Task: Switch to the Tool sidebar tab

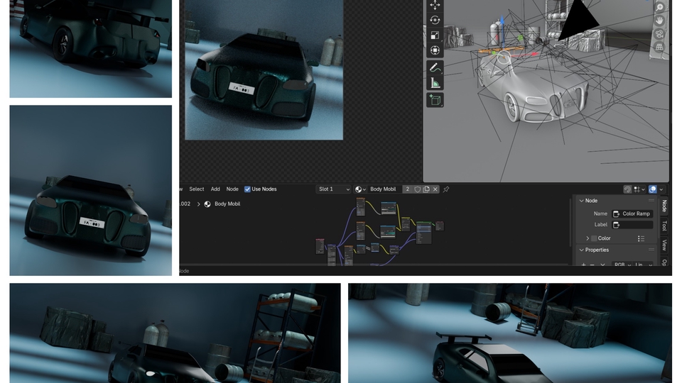Action: pos(664,226)
